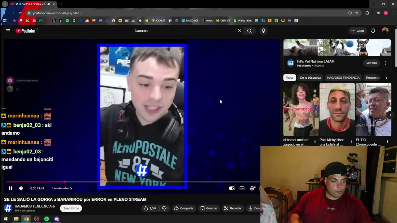Select the Todos filter chip
The width and height of the screenshot is (397, 223).
tap(290, 78)
